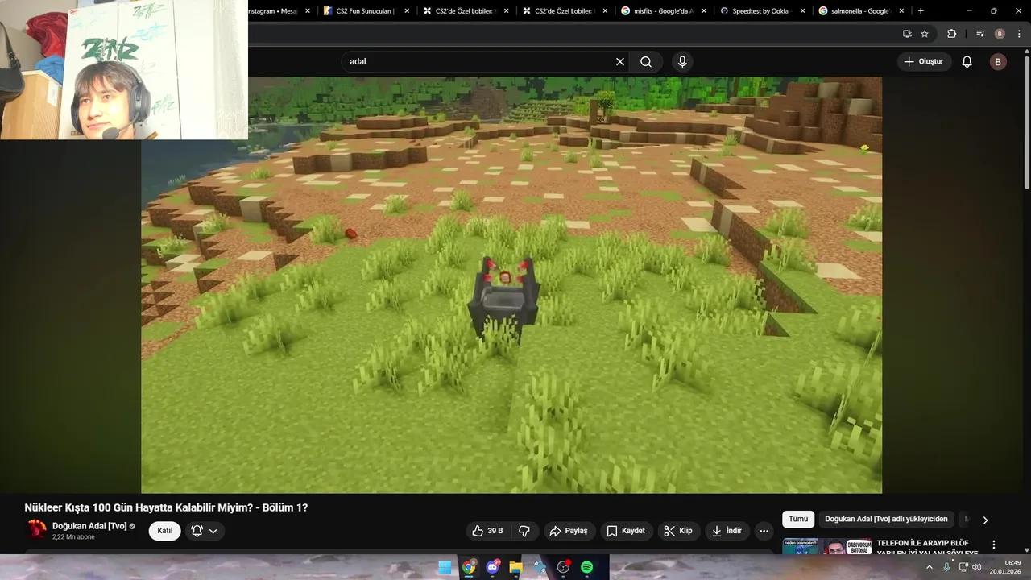
Task: Open Chrome media control icon
Action: click(x=979, y=34)
